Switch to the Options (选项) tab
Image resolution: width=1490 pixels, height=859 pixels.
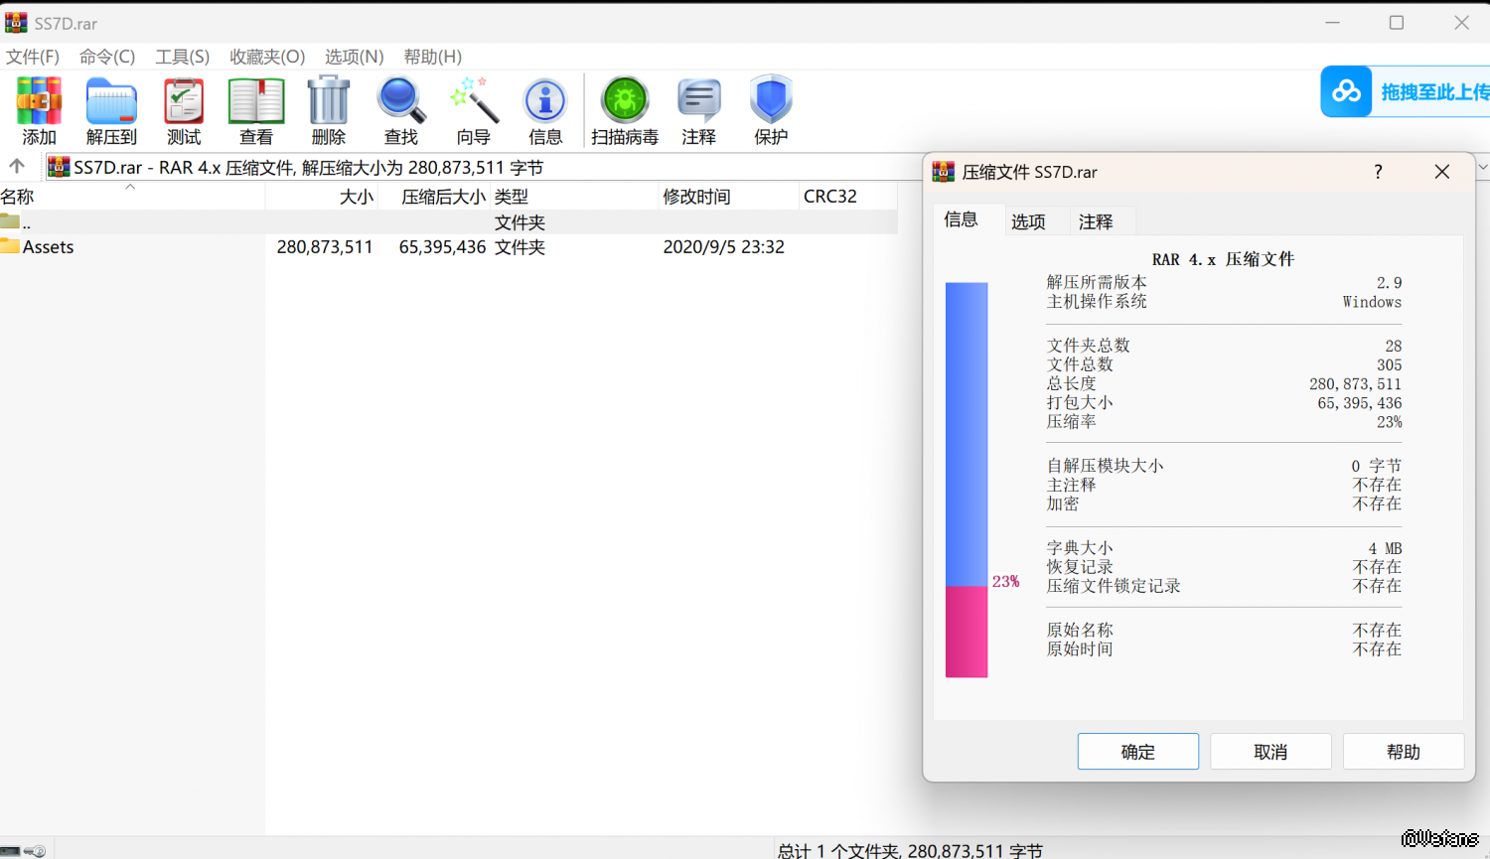1028,221
